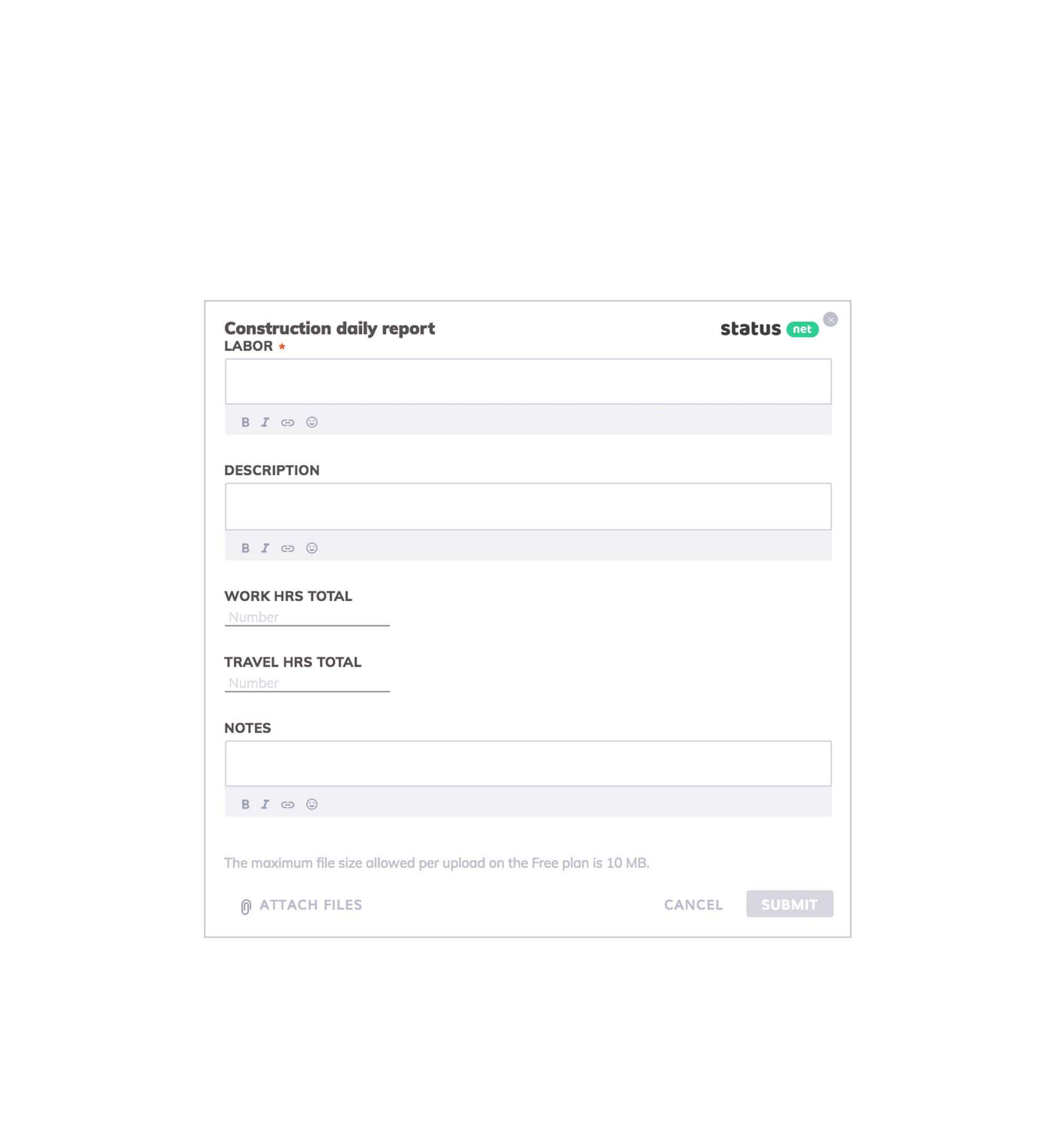Click the Bold icon in LABOR field
The image size is (1056, 1135).
244,421
